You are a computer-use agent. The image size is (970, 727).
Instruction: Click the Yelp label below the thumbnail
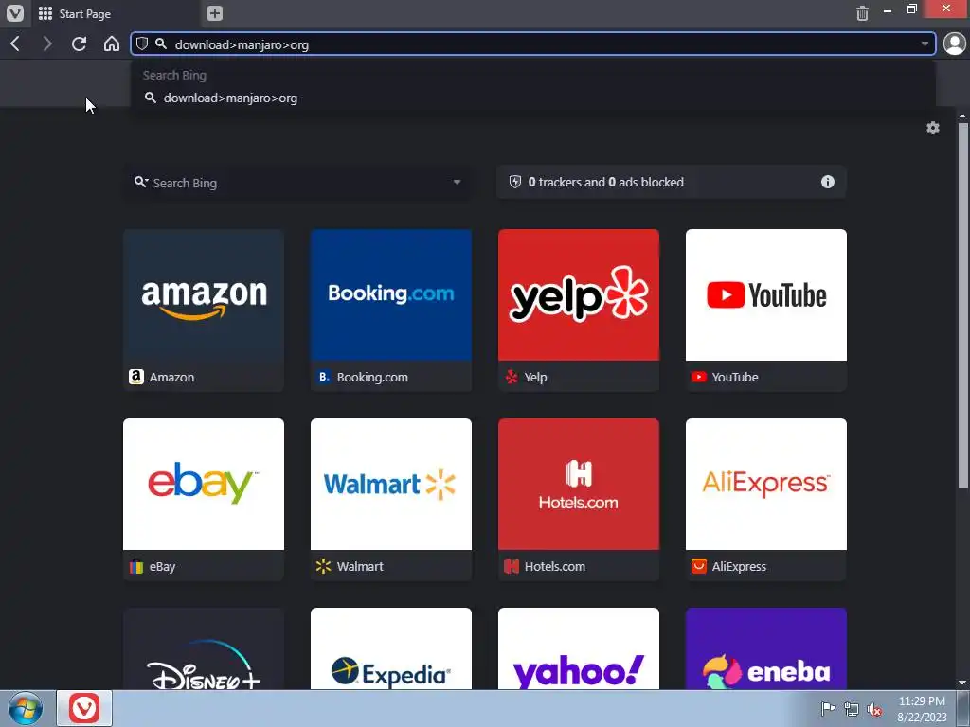coord(535,377)
